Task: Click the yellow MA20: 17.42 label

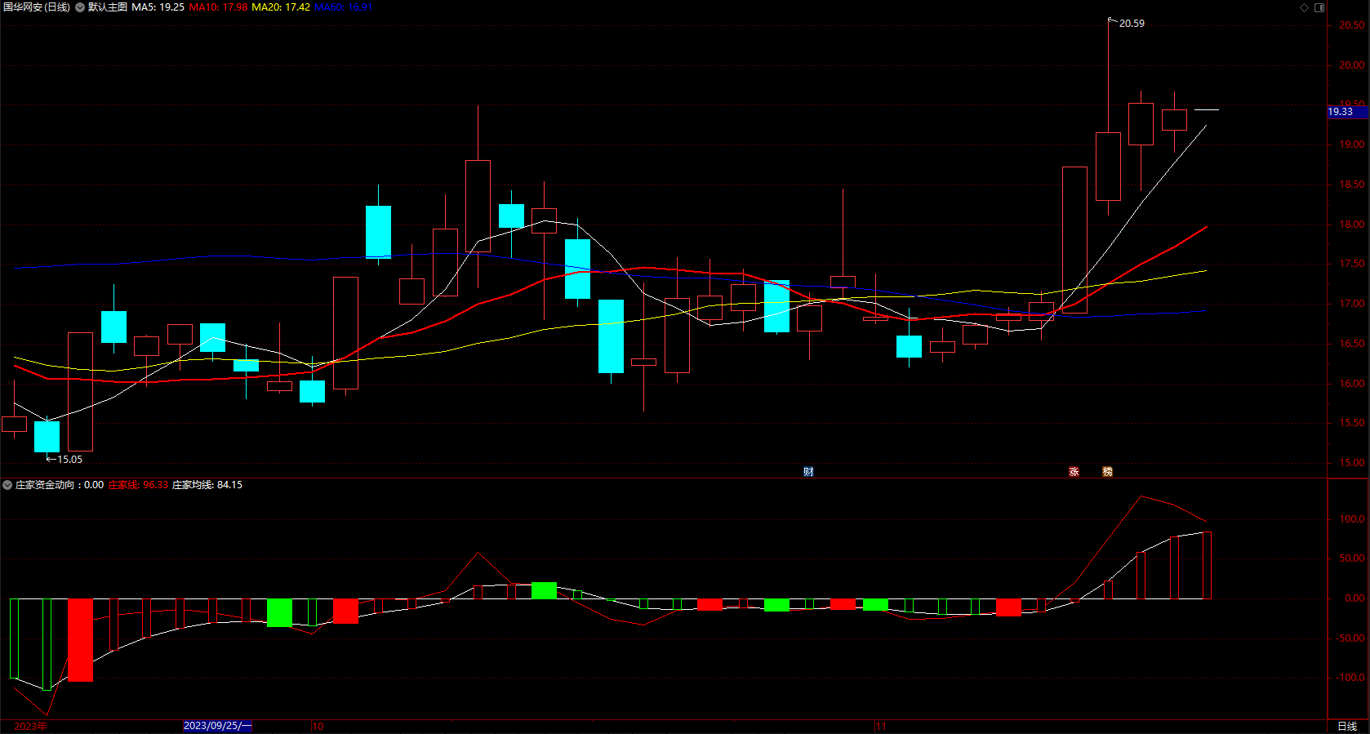Action: [x=281, y=7]
